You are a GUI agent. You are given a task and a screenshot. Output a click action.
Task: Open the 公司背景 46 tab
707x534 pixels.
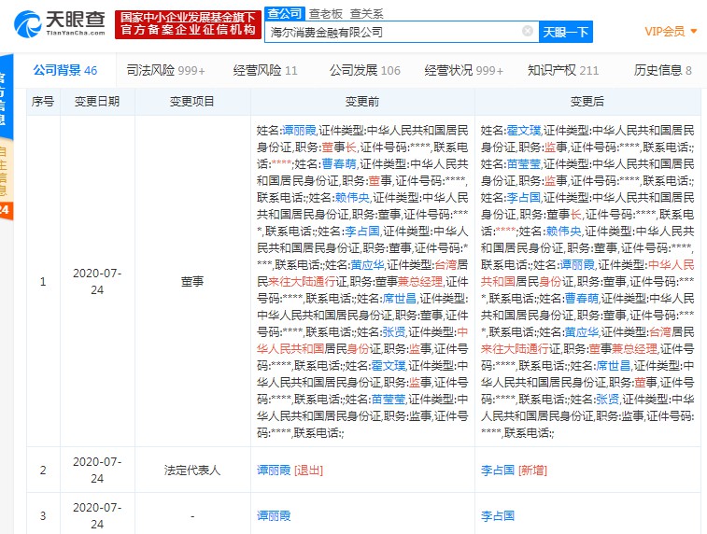coord(65,70)
